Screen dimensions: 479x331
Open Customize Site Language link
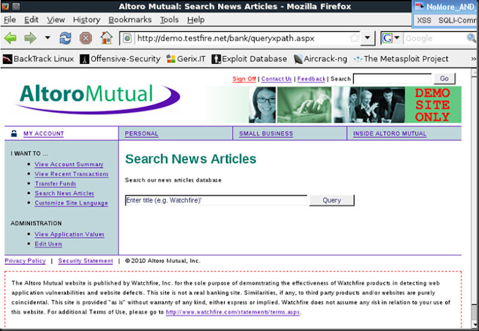pyautogui.click(x=71, y=203)
